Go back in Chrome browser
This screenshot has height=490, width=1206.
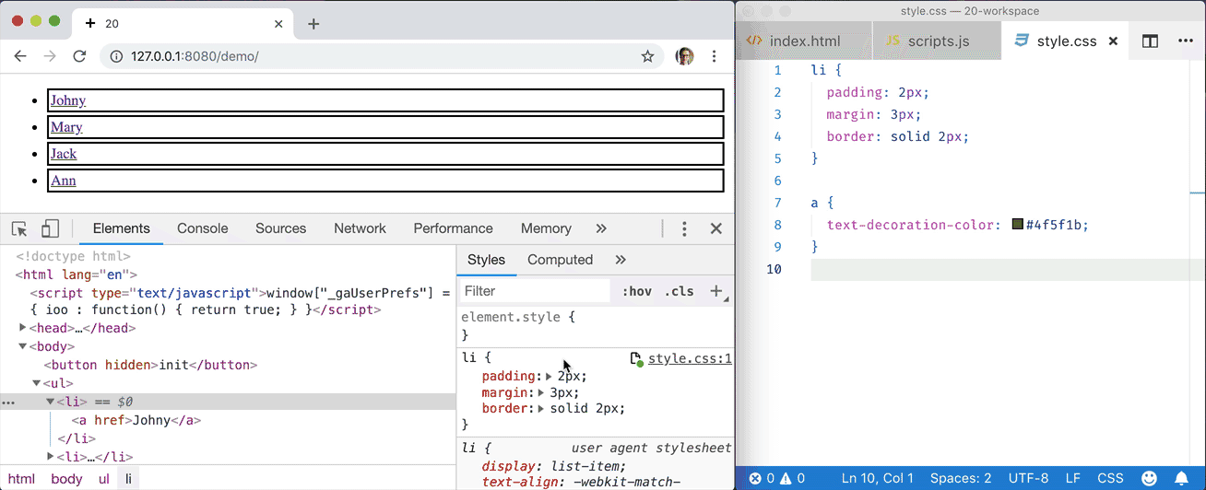point(21,56)
